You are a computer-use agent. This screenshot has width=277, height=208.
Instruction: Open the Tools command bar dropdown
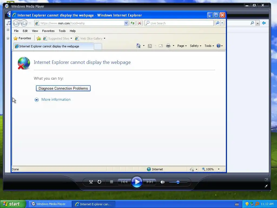point(209,46)
